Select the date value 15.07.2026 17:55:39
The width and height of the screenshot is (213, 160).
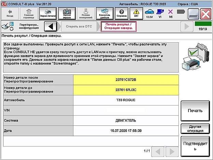point(126,131)
